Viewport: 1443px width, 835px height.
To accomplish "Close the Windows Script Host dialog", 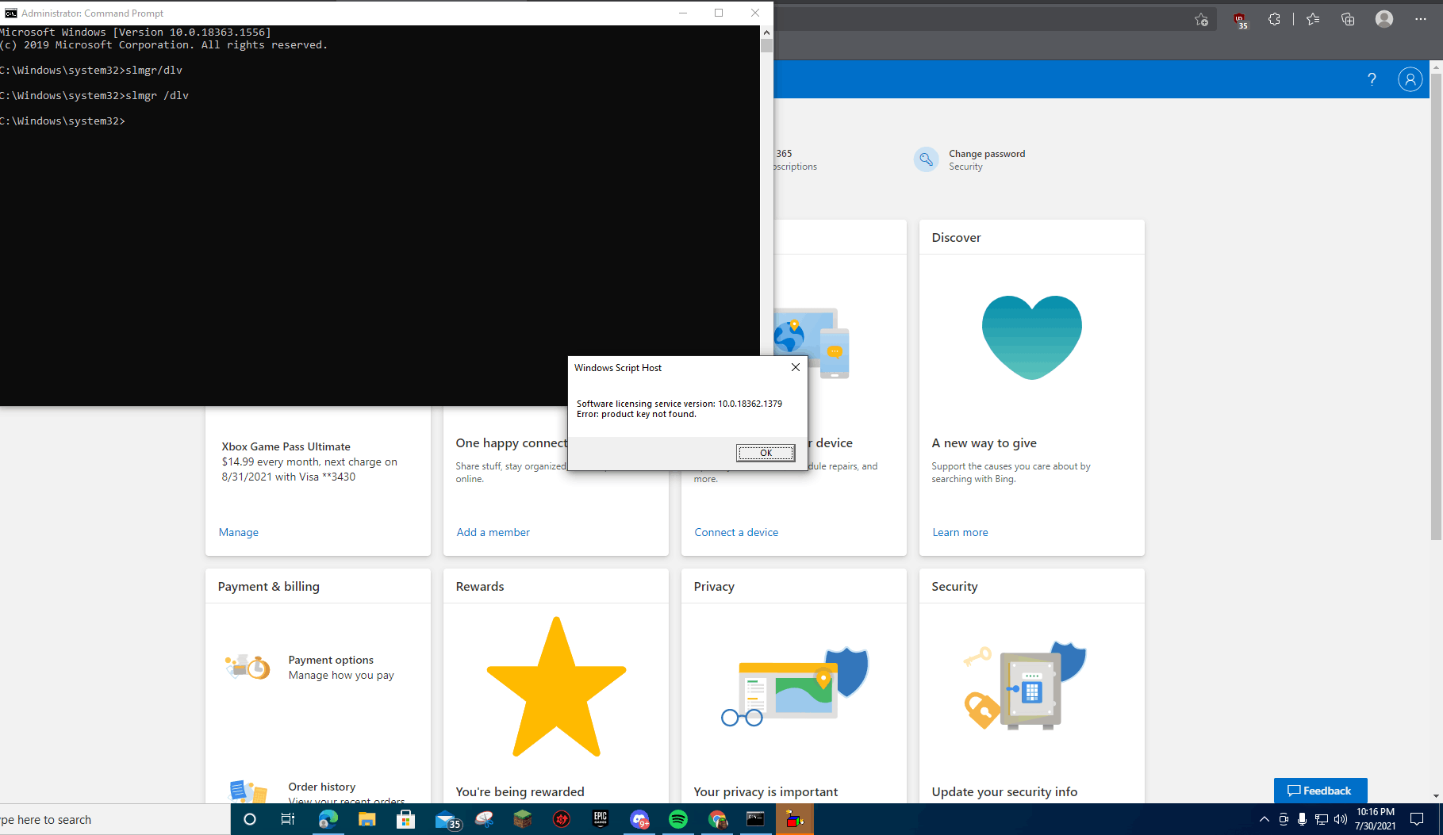I will pos(796,367).
